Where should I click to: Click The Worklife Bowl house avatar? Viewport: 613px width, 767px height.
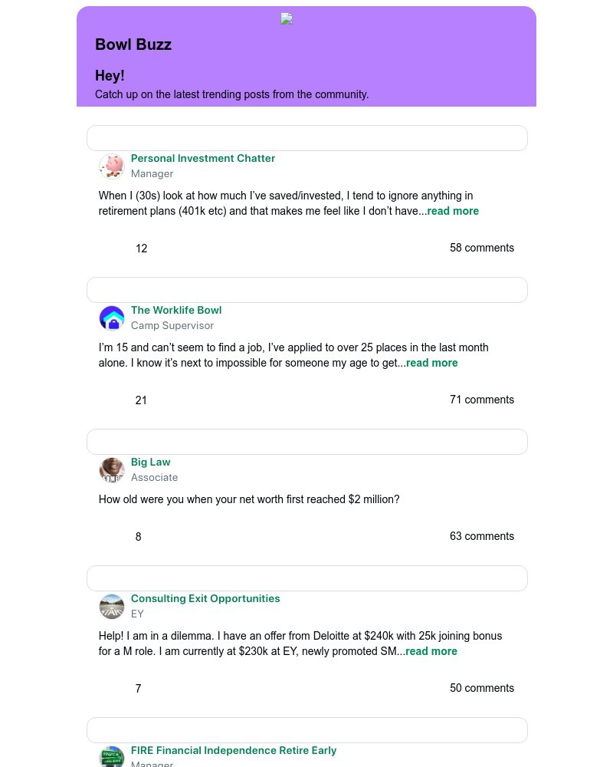point(112,318)
